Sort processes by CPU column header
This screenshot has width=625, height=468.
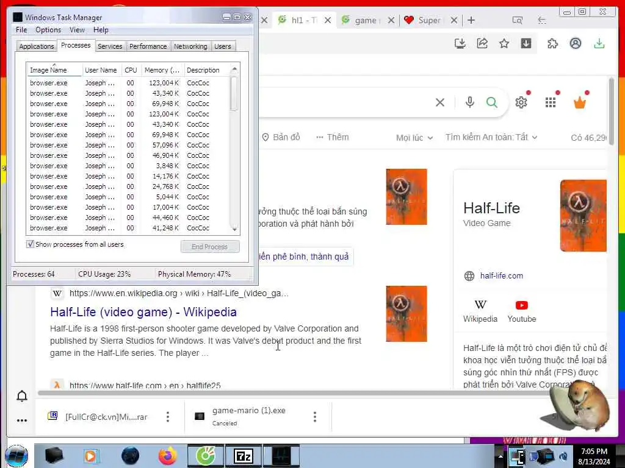pos(131,70)
